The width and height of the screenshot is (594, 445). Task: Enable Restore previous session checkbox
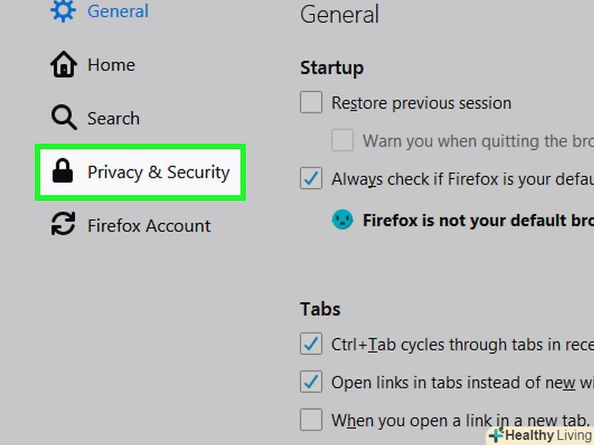tap(311, 103)
